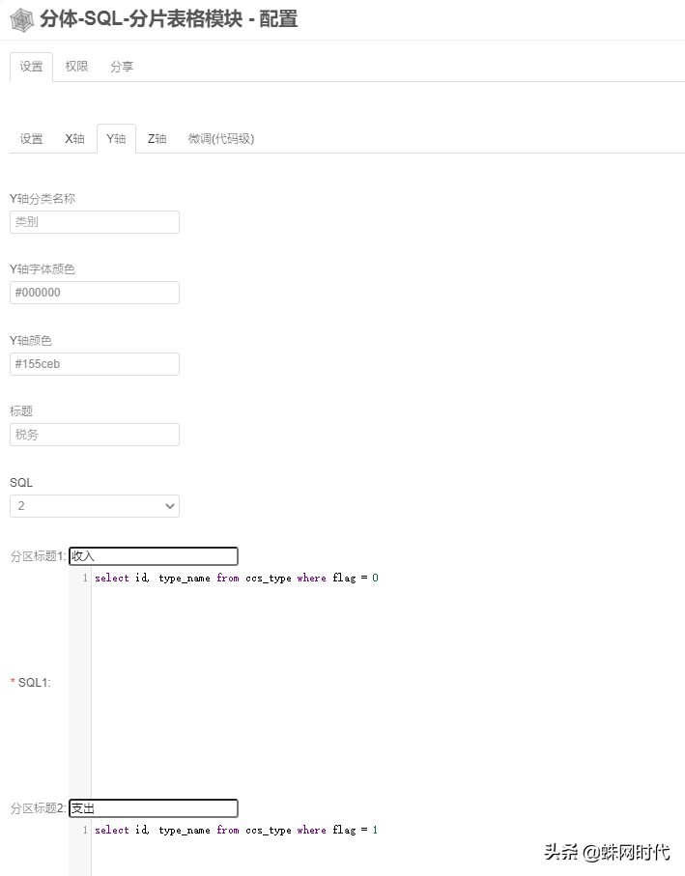
Task: Focus the Y轴分类名称 input field
Action: point(95,222)
